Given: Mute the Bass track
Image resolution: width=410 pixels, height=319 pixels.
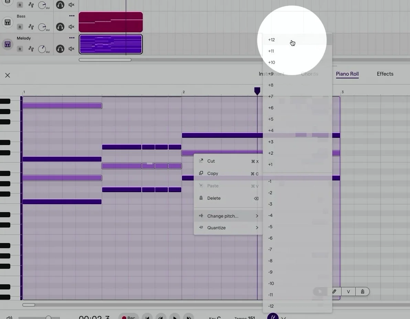Looking at the screenshot, I should point(72,27).
